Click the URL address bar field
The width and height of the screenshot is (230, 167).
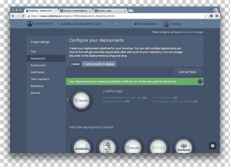[117, 16]
